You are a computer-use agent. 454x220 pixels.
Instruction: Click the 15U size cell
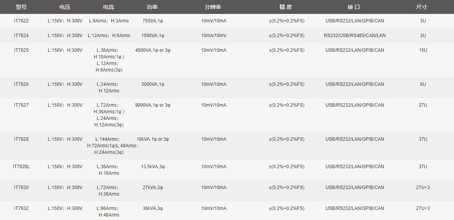click(423, 50)
